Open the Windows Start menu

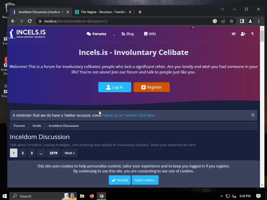(x=5, y=196)
